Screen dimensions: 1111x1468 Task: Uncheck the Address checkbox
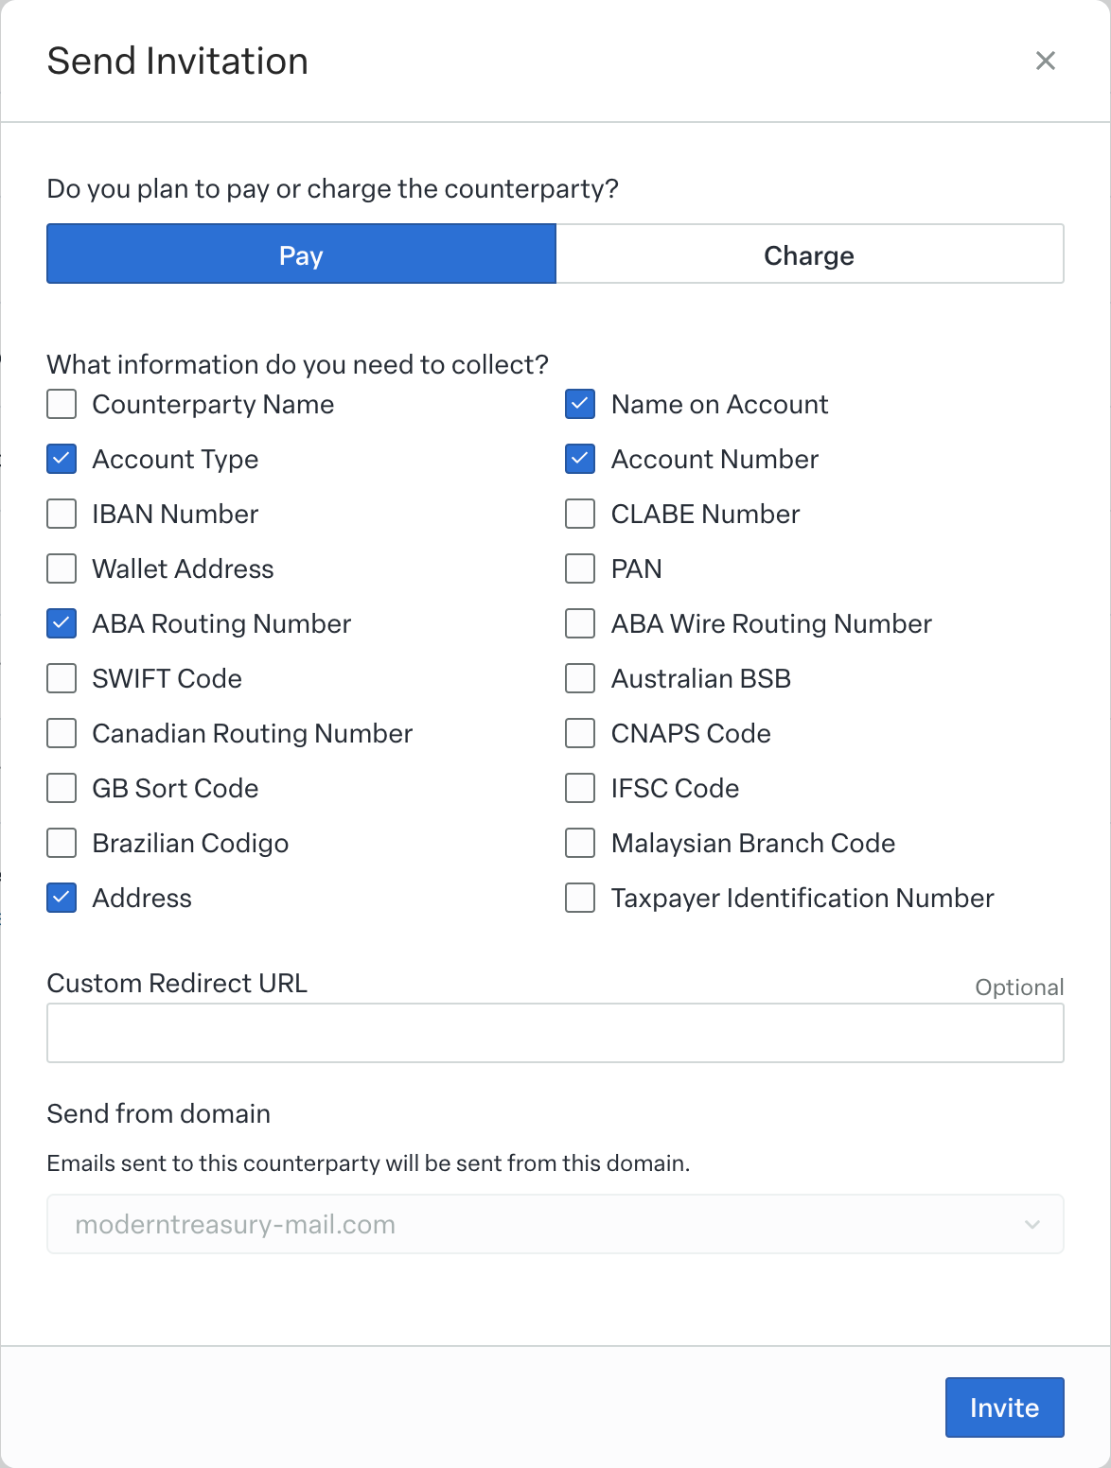62,899
